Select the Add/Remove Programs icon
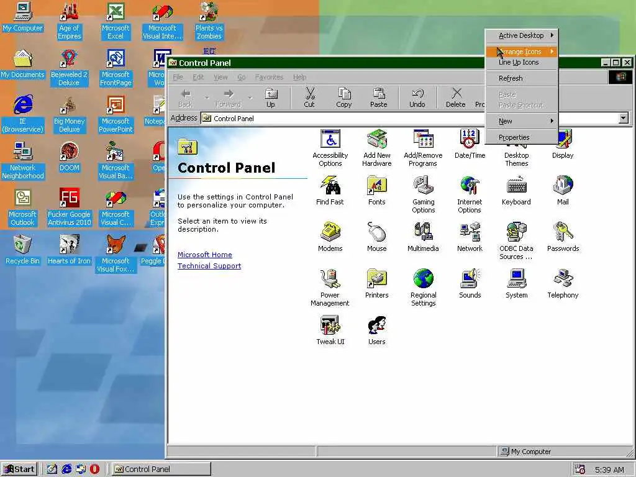The width and height of the screenshot is (636, 477). pos(423,148)
